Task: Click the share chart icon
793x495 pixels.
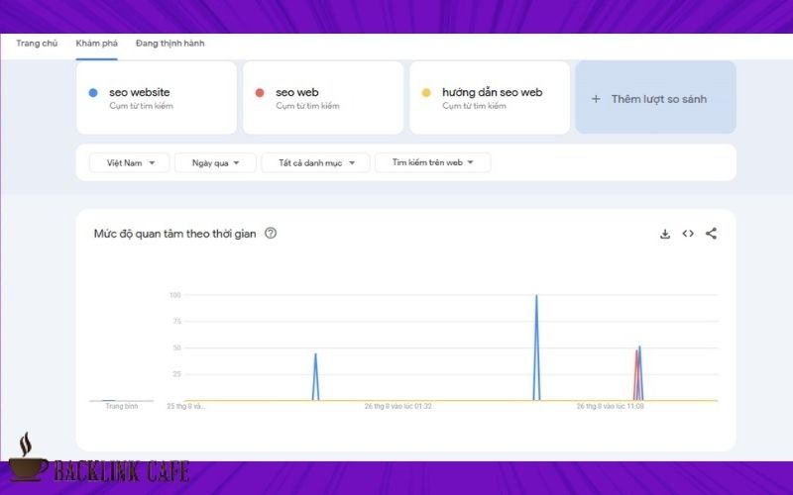Action: point(711,234)
